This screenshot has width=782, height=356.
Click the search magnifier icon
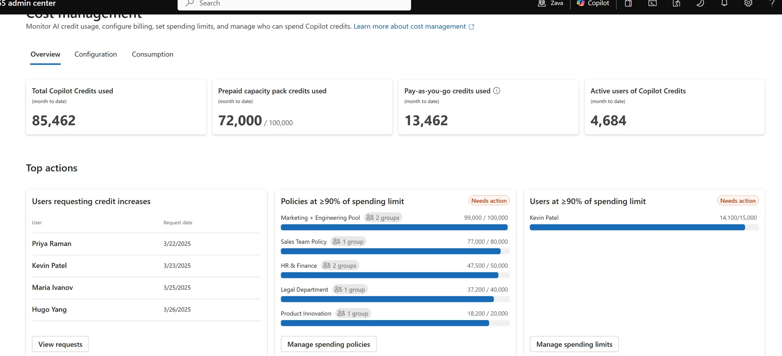[189, 3]
